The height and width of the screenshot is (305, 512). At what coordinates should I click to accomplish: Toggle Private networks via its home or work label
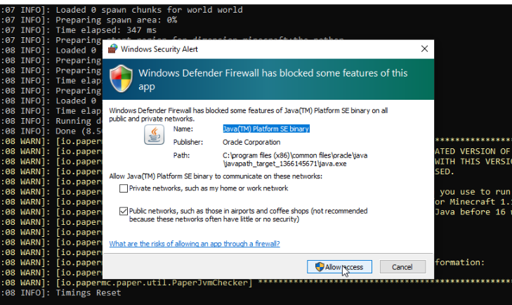209,188
